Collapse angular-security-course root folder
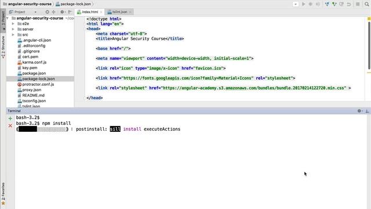371x209 pixels. click(x=8, y=18)
